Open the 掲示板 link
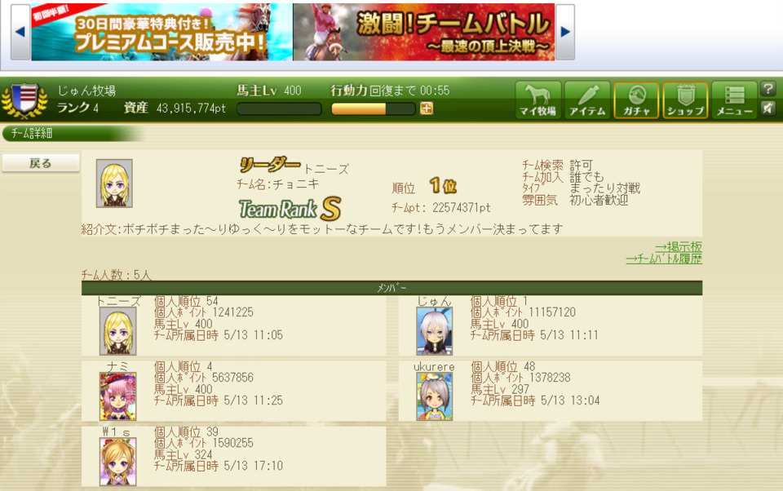The width and height of the screenshot is (783, 491). tap(679, 247)
